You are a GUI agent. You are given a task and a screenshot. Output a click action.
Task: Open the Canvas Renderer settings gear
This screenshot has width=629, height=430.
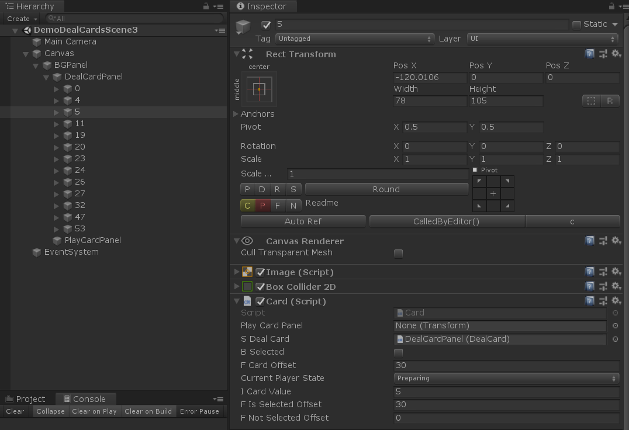(617, 241)
